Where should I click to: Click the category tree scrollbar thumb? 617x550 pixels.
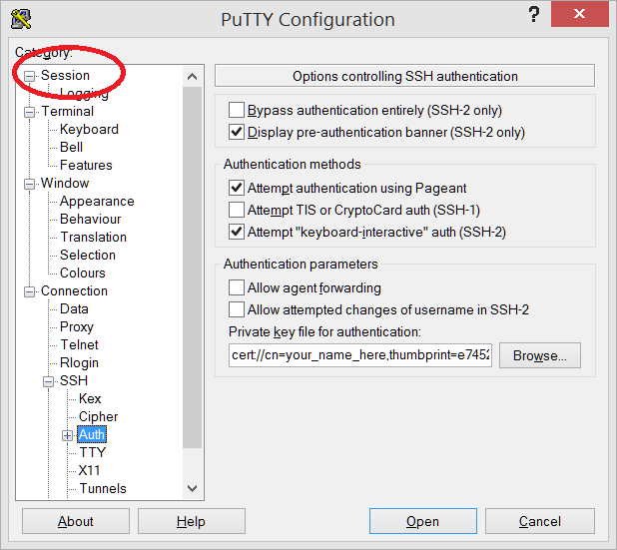(x=193, y=268)
